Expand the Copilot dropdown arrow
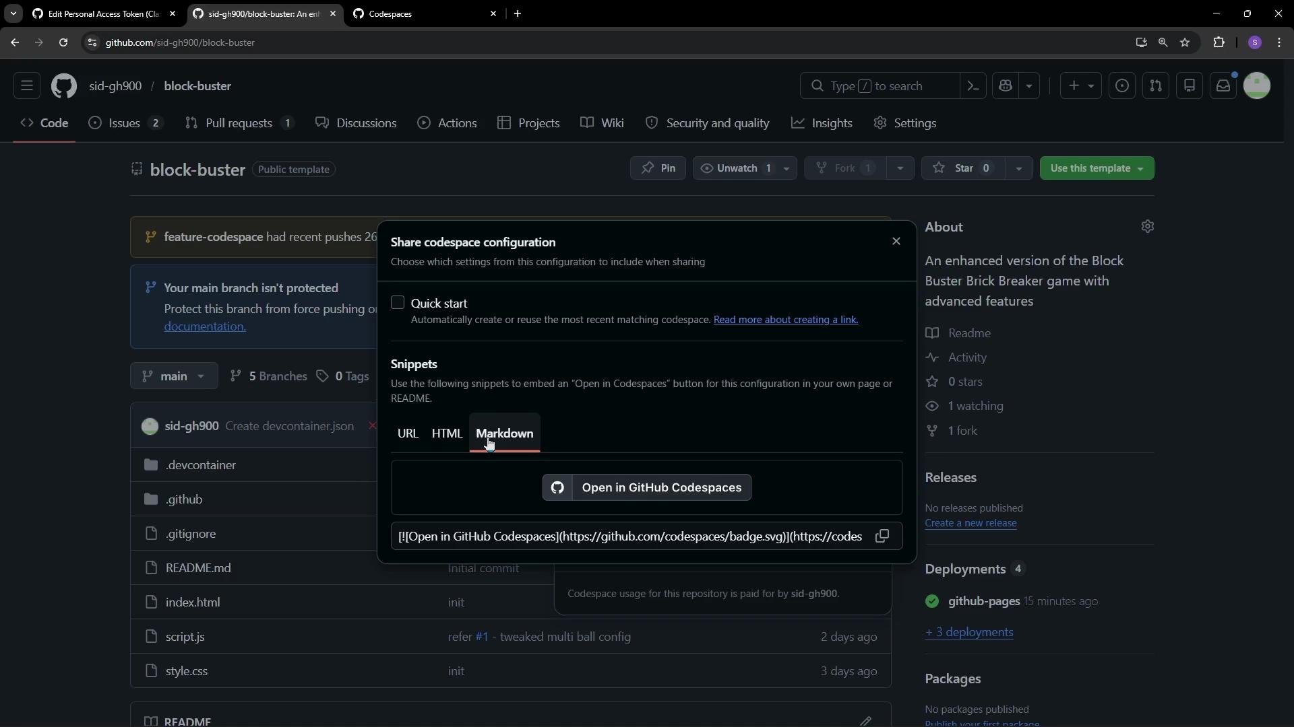 [x=1029, y=86]
